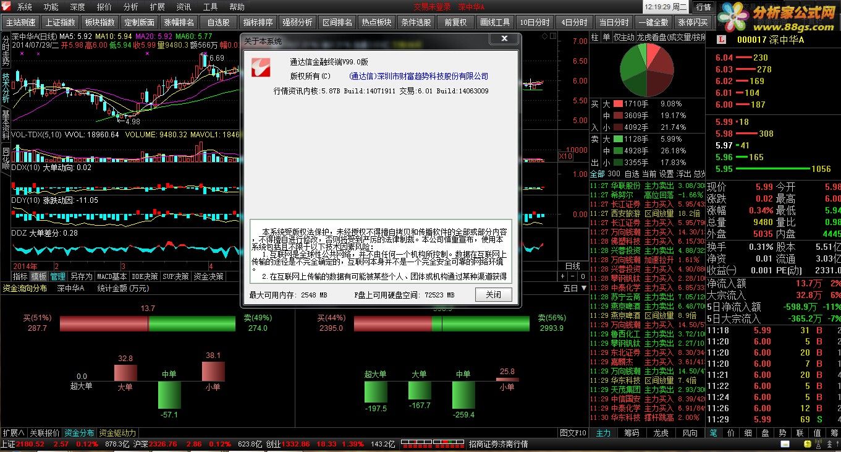
Task: Select the 全部 filter in the 主力 list
Action: pos(597,174)
